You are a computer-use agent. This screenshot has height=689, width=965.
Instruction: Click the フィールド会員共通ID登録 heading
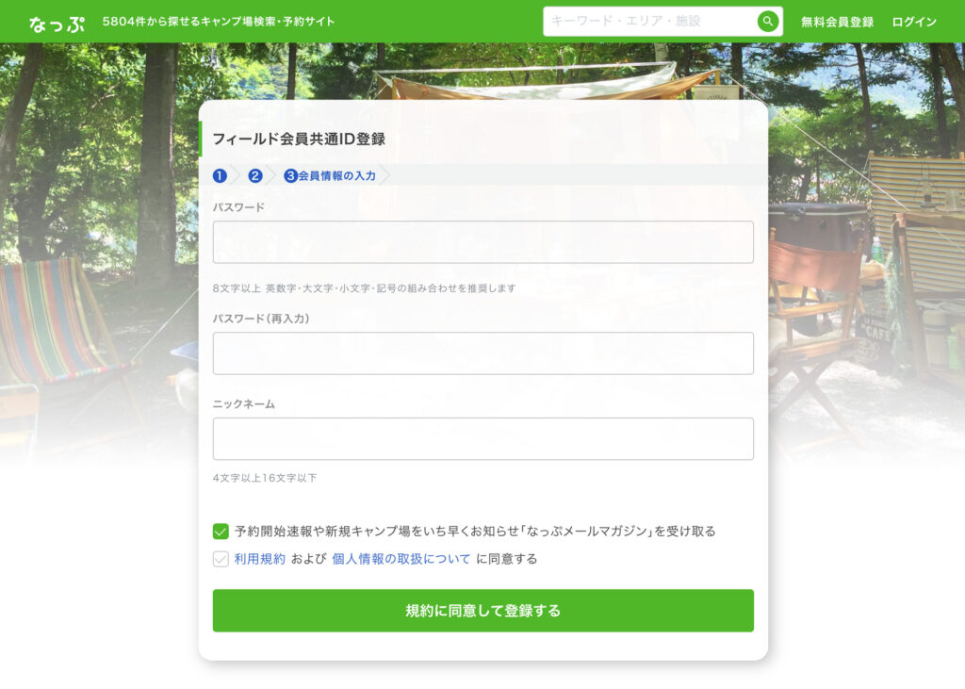coord(299,139)
